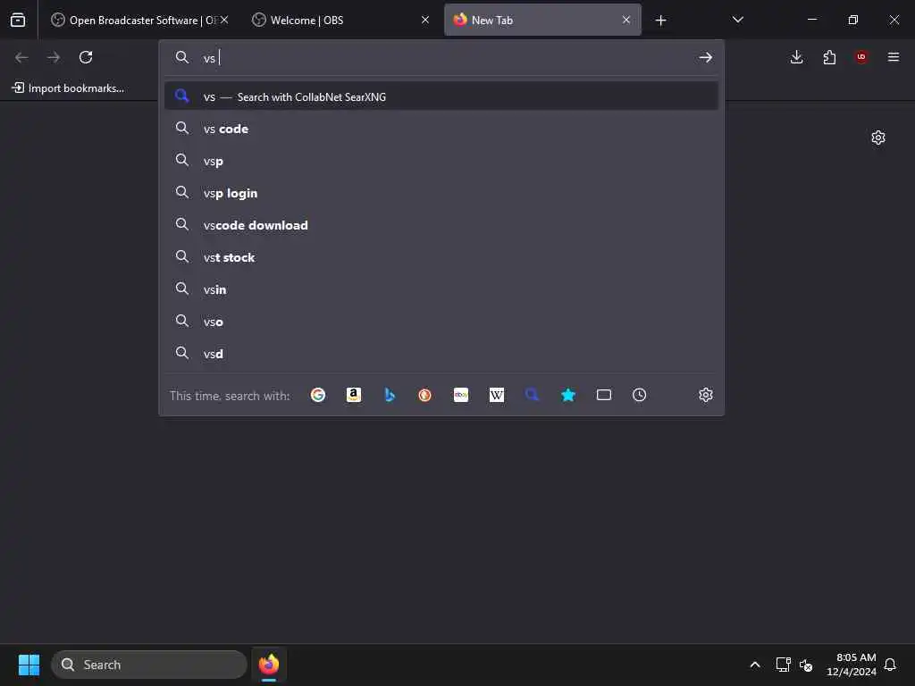
Task: Click Firefox icon in taskbar
Action: coord(268,665)
